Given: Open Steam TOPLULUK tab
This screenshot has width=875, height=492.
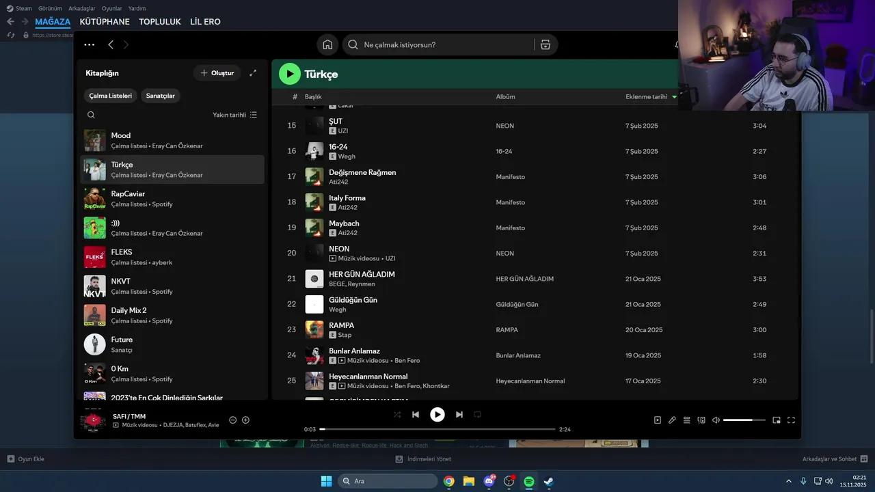Looking at the screenshot, I should pyautogui.click(x=160, y=22).
